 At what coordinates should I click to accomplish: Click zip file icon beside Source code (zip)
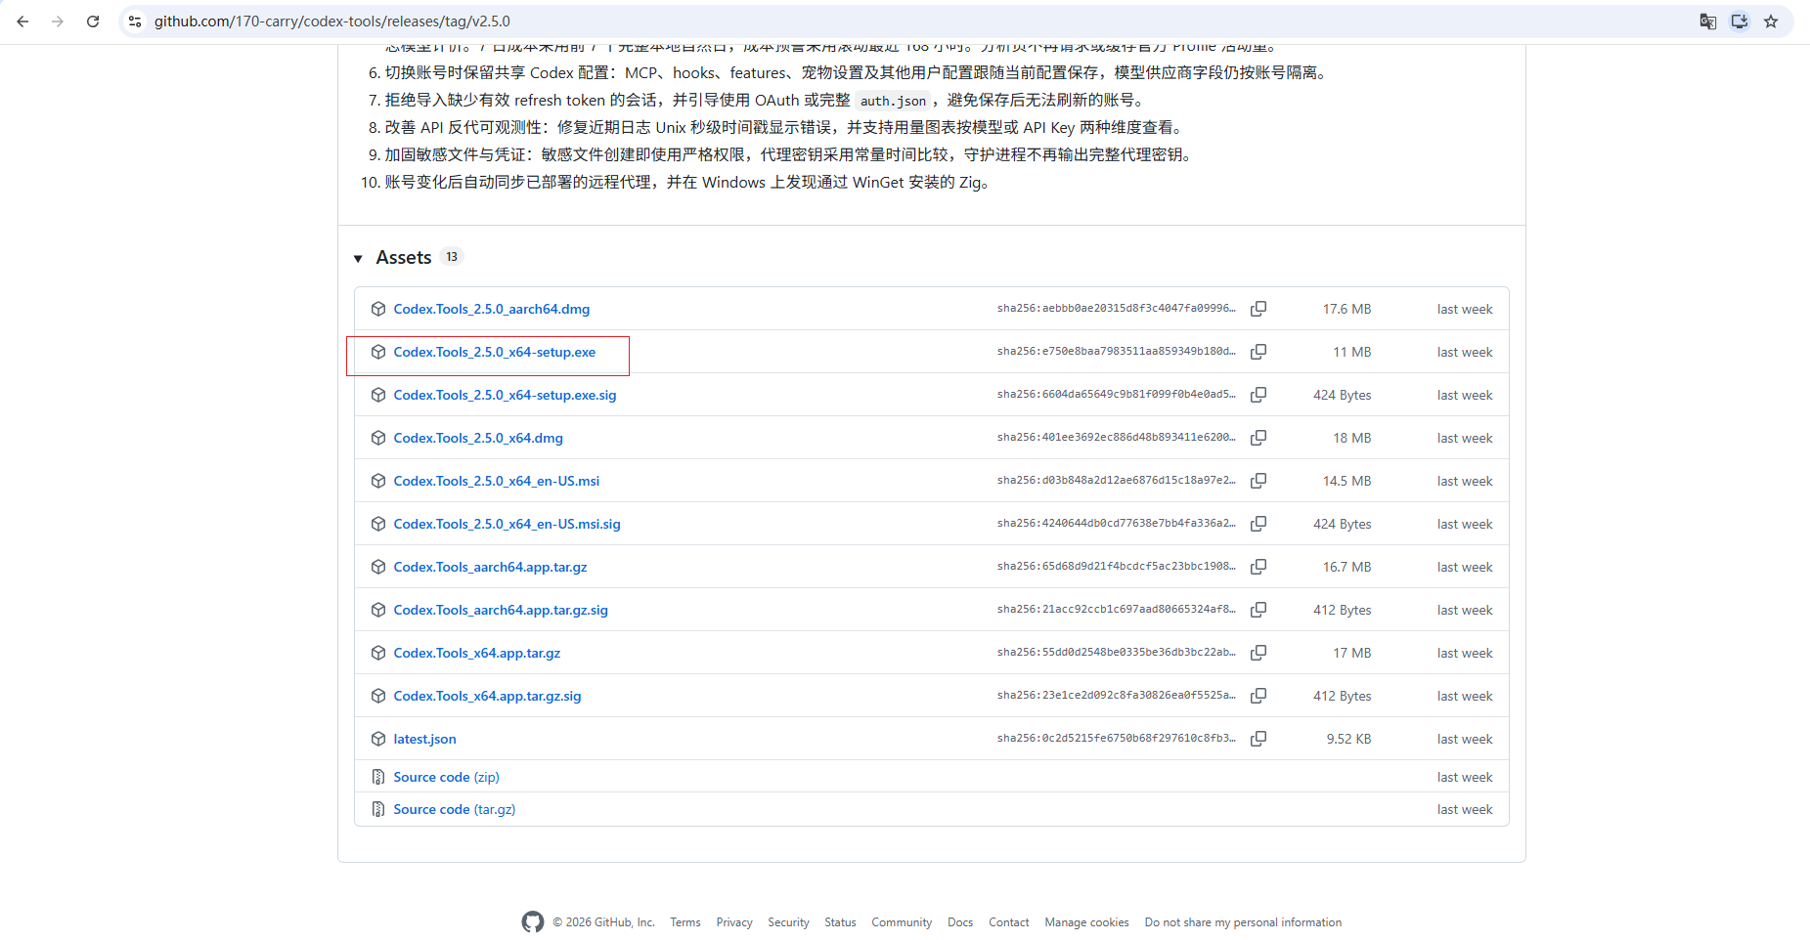click(378, 777)
